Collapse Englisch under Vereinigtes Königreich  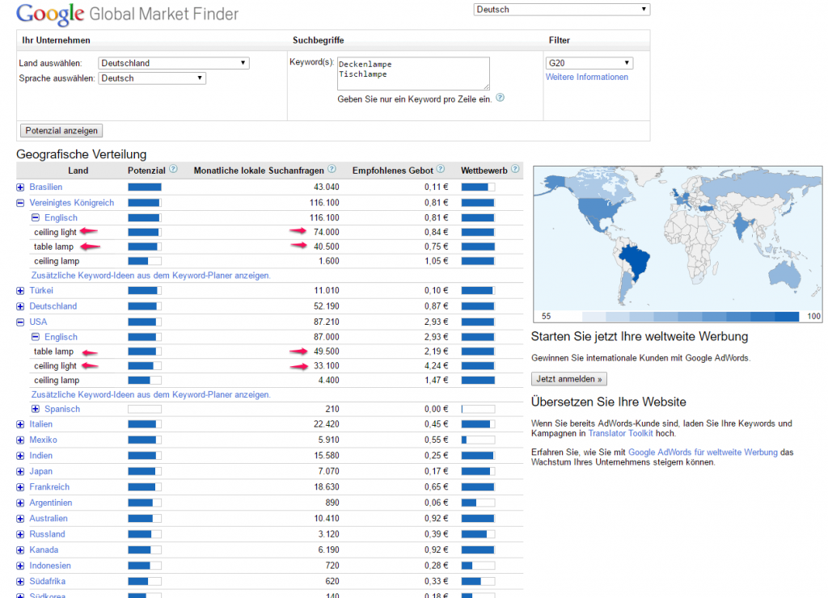(x=36, y=217)
